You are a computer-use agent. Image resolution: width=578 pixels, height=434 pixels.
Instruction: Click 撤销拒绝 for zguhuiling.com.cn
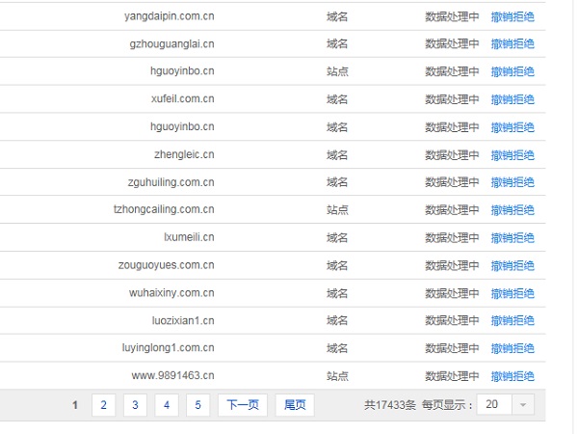(x=512, y=182)
